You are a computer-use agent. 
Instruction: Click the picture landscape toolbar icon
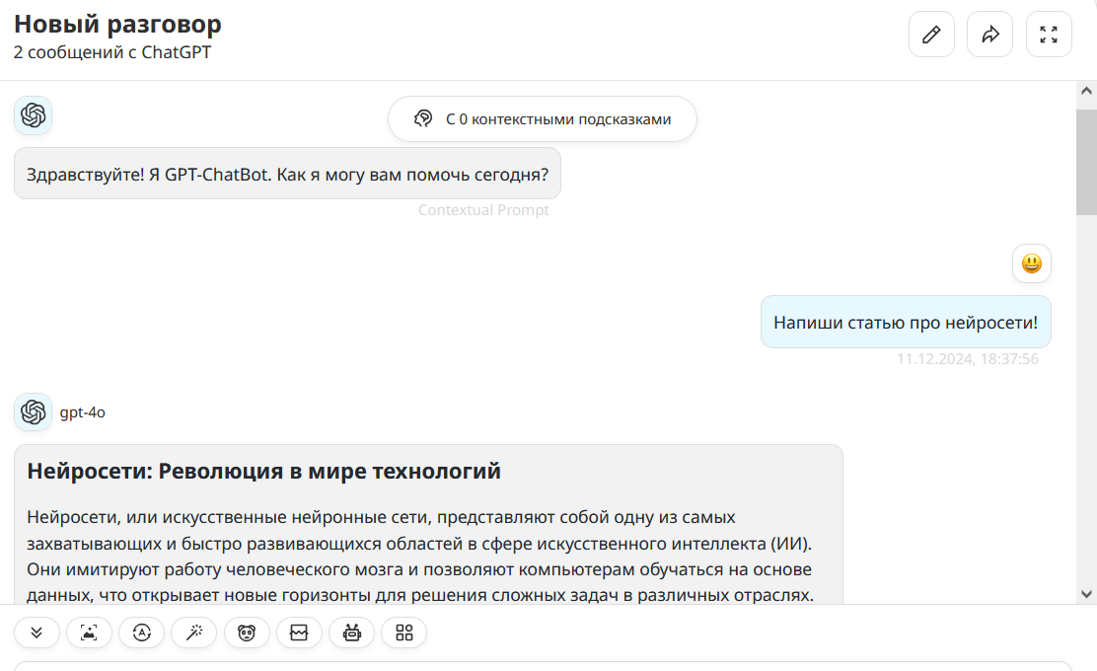pos(300,634)
